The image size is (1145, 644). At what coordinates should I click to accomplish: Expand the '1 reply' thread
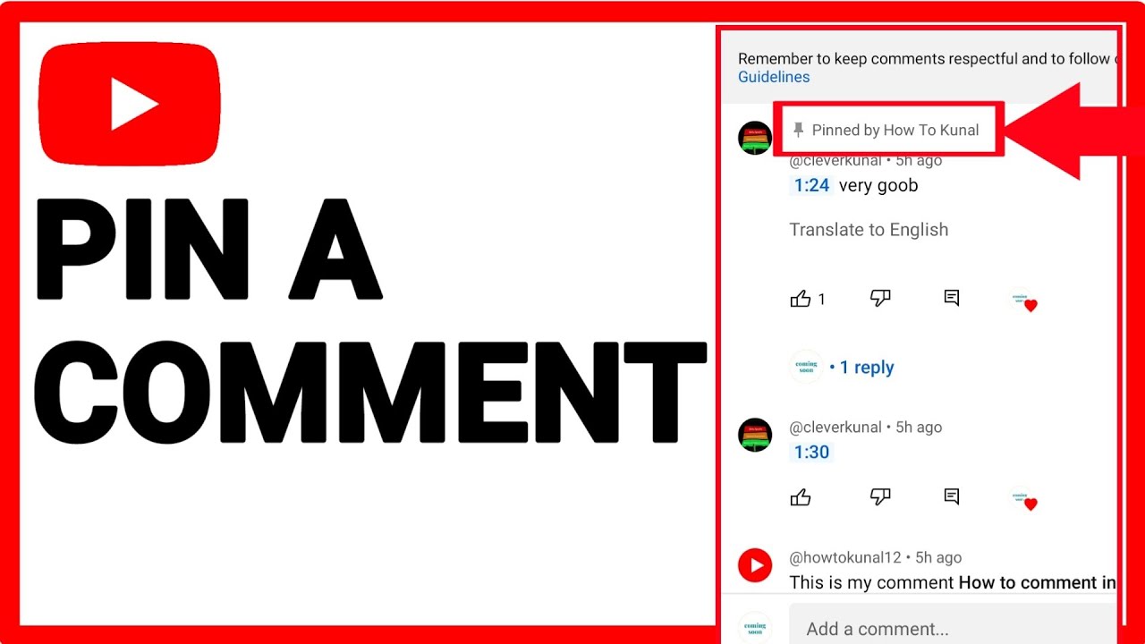tap(861, 368)
